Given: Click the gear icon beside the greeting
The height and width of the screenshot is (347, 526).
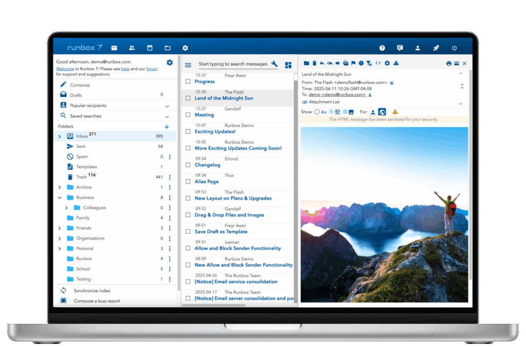Looking at the screenshot, I should pyautogui.click(x=170, y=62).
